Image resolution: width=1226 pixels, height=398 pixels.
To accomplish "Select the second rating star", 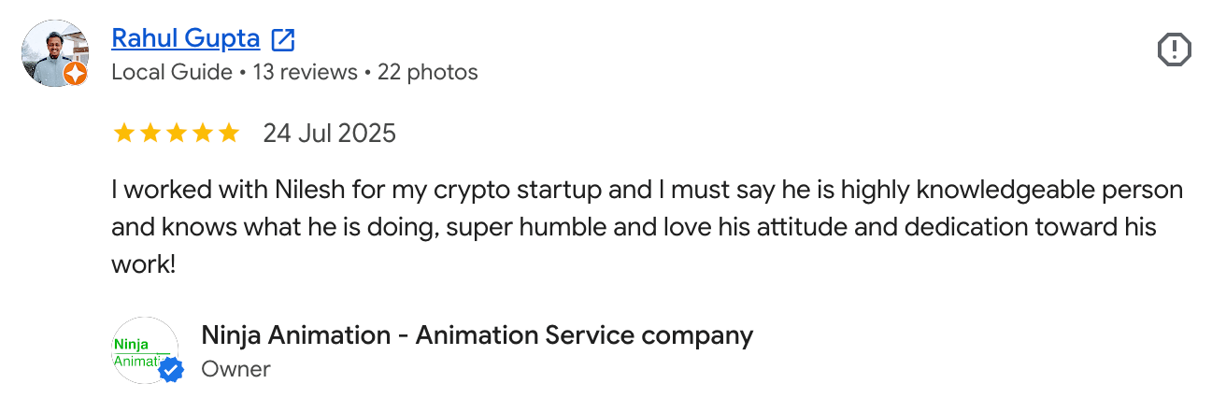I will click(150, 134).
